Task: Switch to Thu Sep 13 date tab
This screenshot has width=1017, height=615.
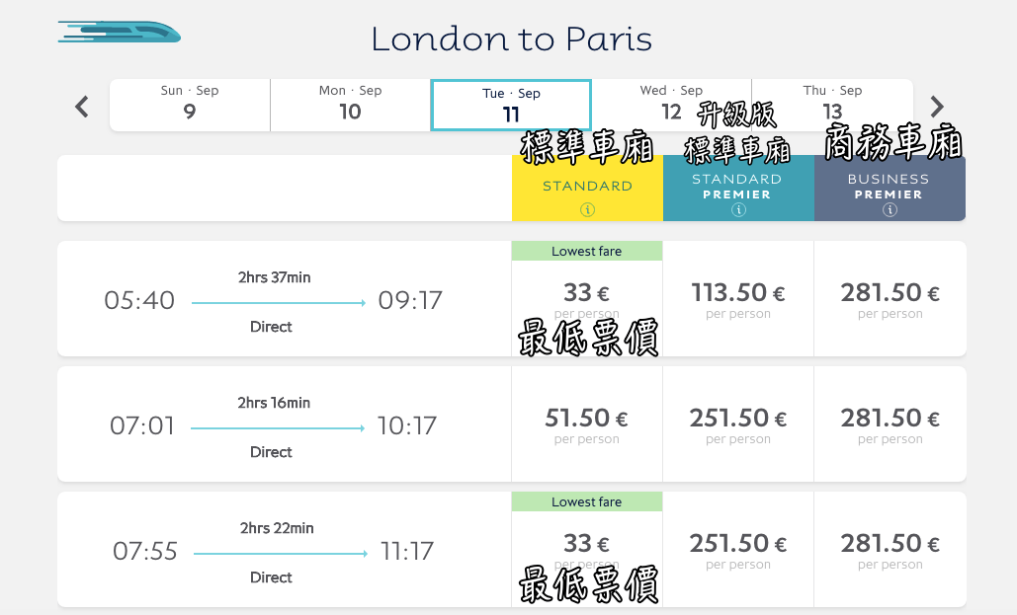Action: point(832,104)
